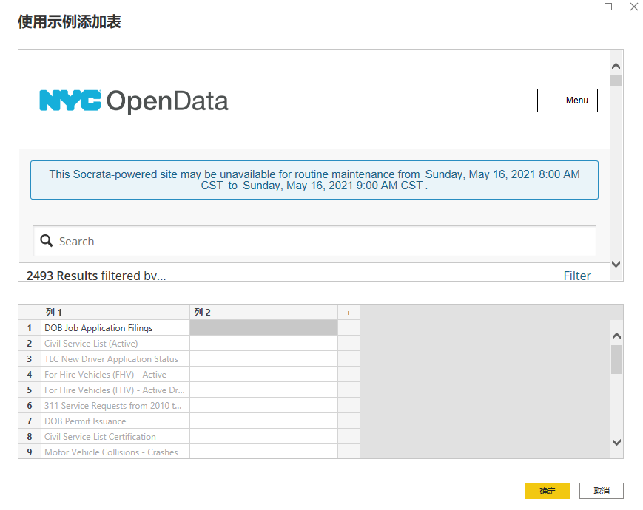Select row number 4 header
Screen dimensions: 643x510
[x=30, y=375]
